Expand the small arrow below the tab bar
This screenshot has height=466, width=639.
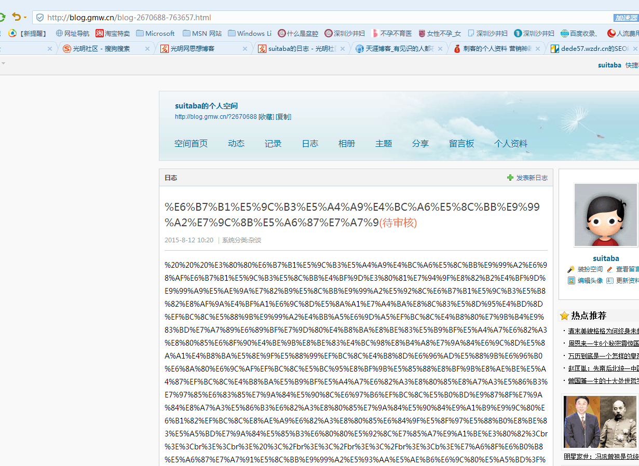click(x=4, y=64)
